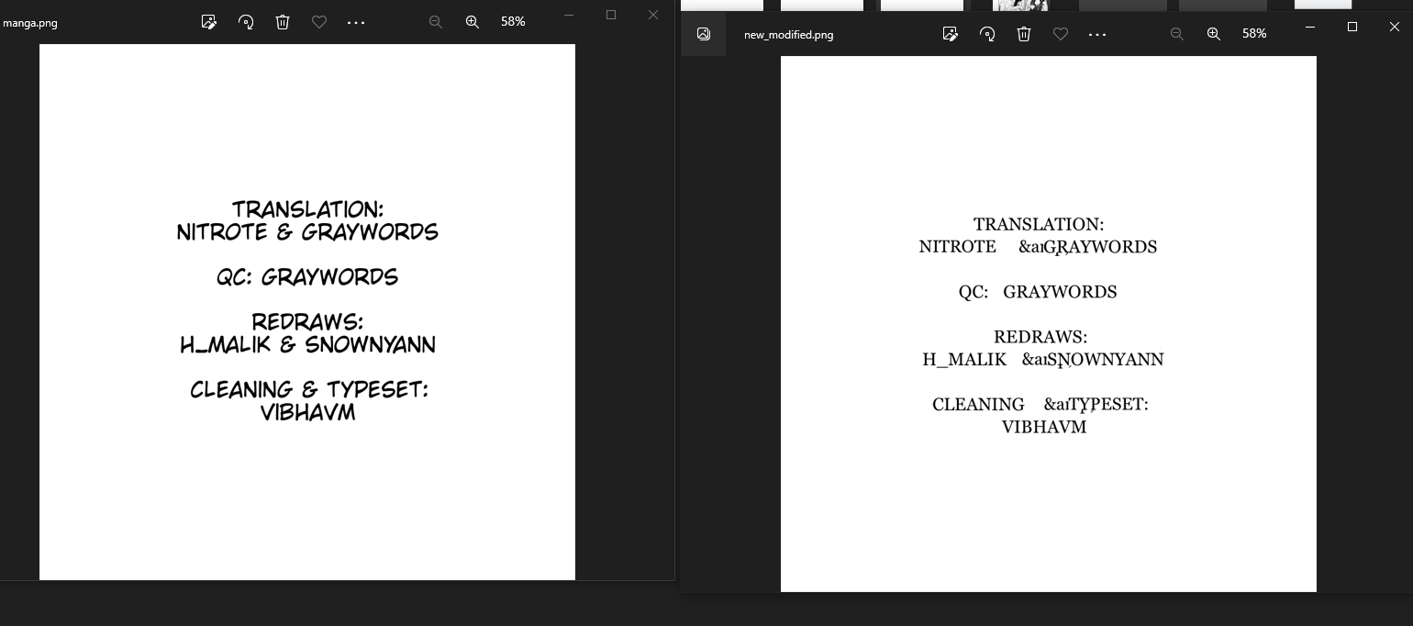Favorite the new_modified.png image
The width and height of the screenshot is (1413, 626).
pyautogui.click(x=1061, y=34)
